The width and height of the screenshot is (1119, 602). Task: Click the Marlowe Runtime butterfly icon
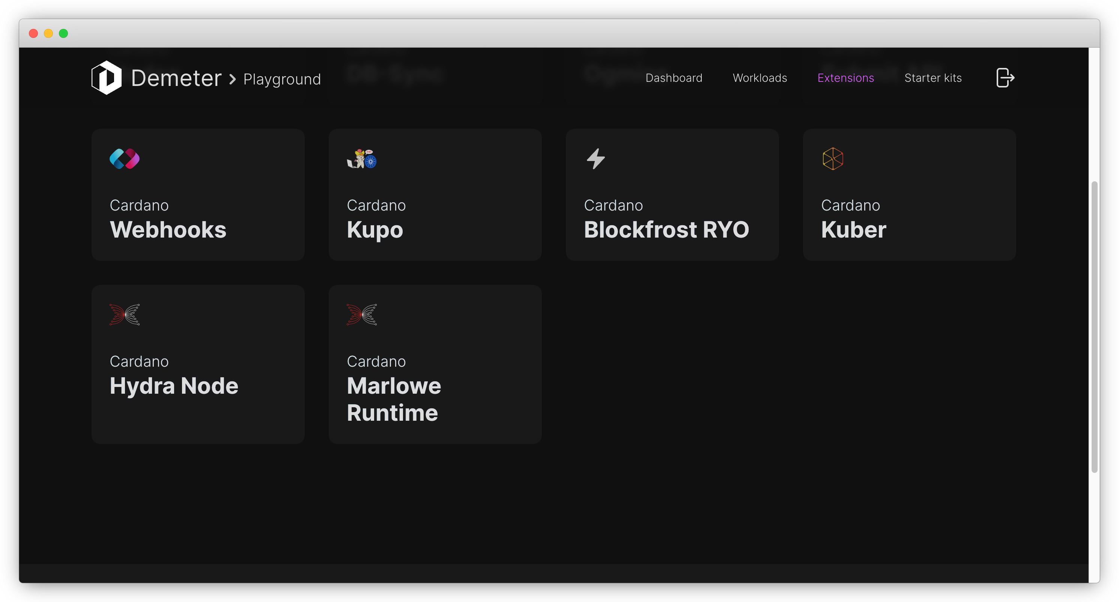point(362,315)
